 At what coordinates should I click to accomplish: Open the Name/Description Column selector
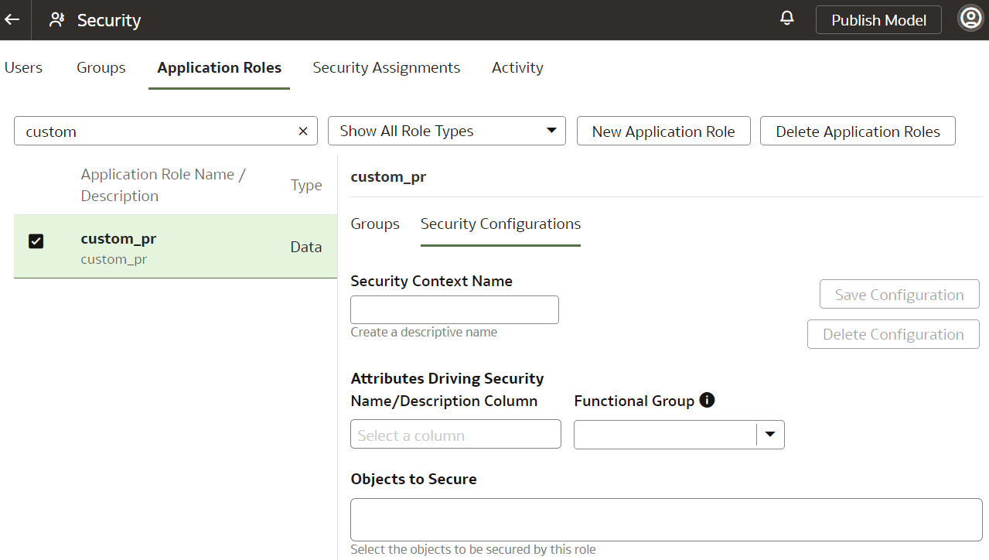pos(455,435)
